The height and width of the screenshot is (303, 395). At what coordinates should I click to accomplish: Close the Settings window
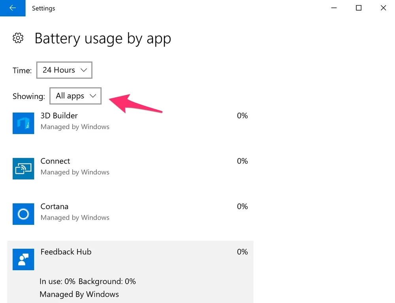pos(383,8)
